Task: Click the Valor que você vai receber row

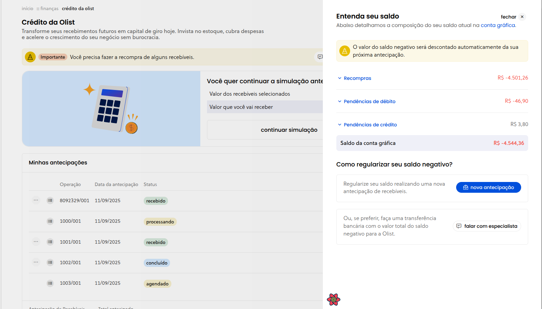Action: point(265,107)
